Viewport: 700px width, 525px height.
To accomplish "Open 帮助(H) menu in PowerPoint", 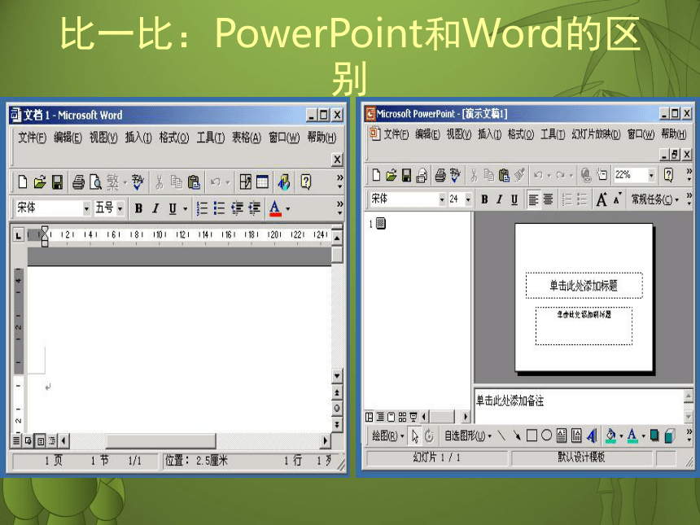I will 674,134.
